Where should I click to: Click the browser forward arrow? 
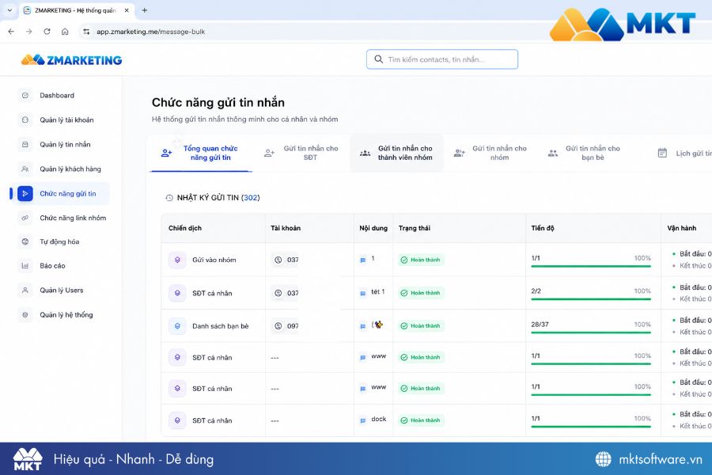click(x=29, y=32)
